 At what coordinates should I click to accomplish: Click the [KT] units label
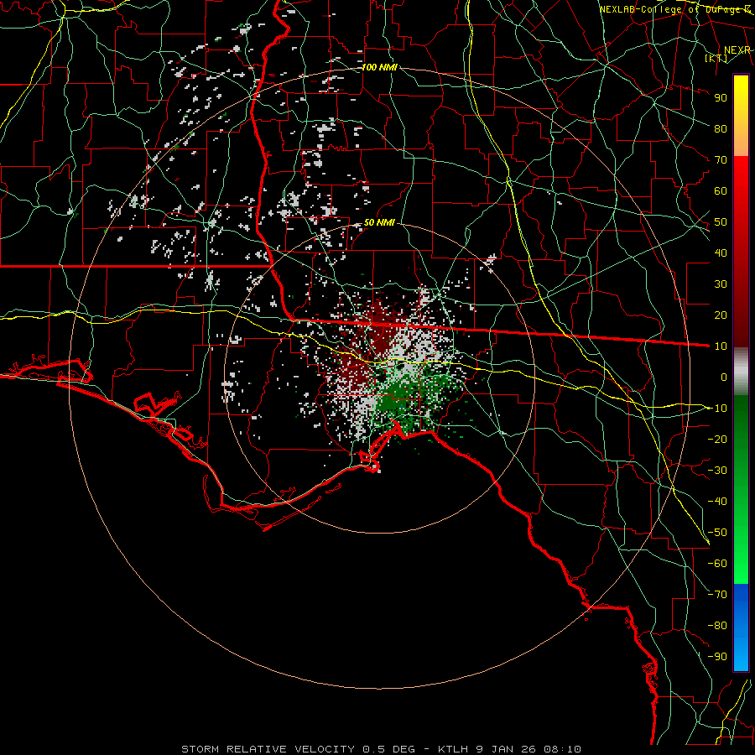click(716, 58)
